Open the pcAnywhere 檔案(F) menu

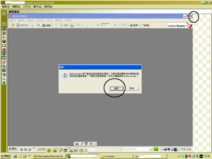pyautogui.click(x=6, y=7)
